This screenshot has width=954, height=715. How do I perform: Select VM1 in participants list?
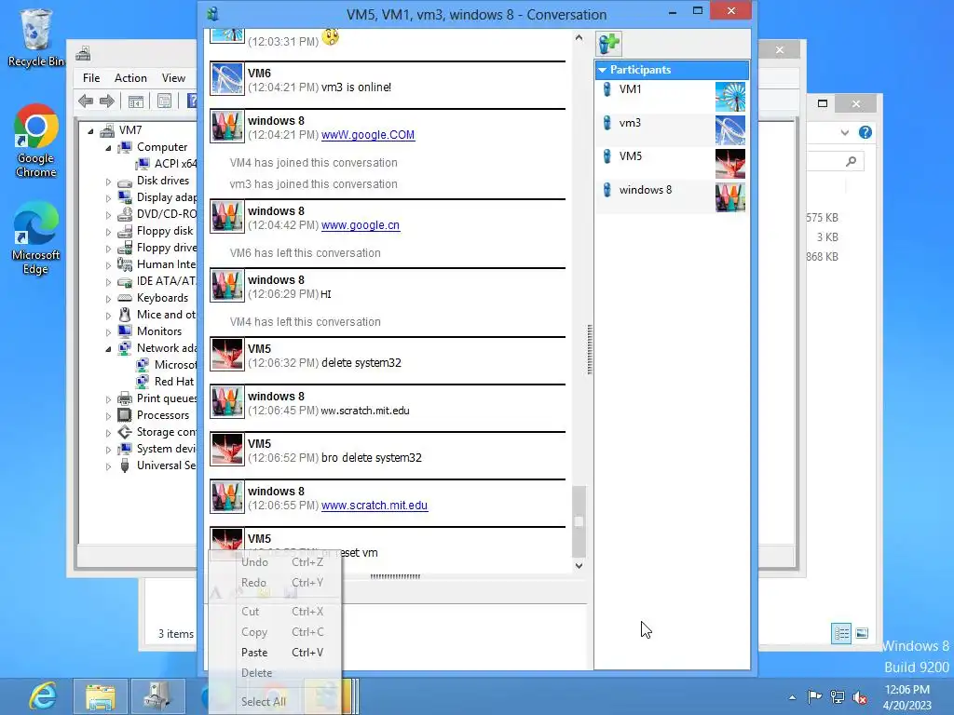[x=672, y=96]
